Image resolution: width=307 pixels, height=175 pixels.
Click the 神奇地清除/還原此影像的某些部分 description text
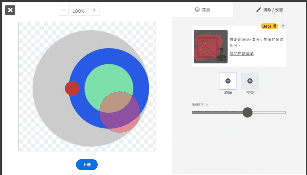point(257,43)
